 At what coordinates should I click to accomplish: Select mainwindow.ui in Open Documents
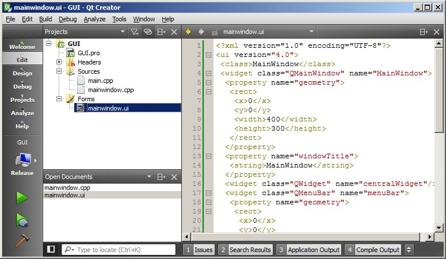pos(112,195)
